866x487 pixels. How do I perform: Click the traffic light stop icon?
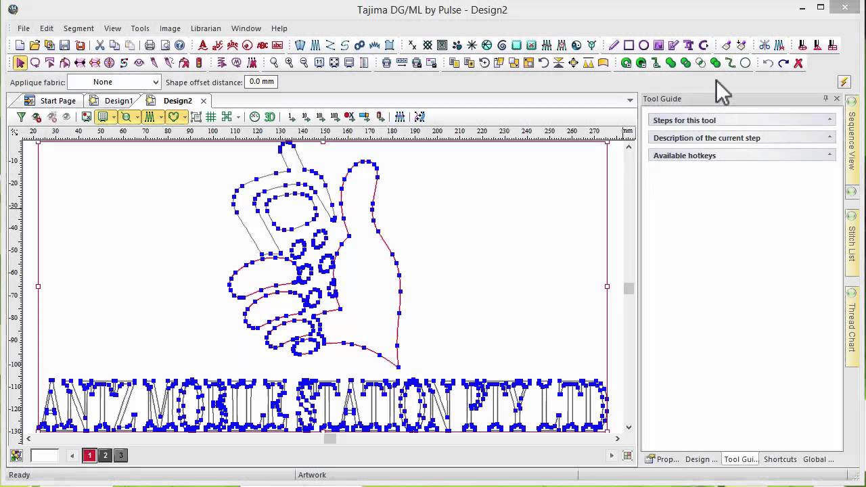click(199, 63)
